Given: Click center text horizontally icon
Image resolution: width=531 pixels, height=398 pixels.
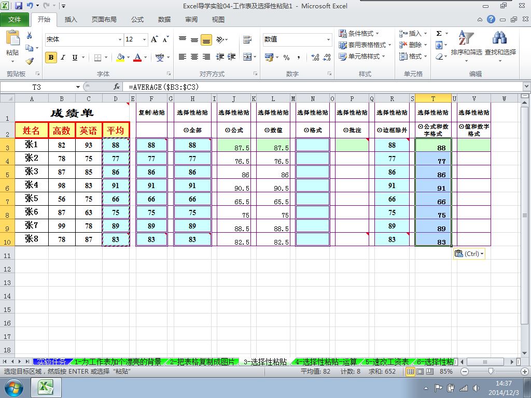Looking at the screenshot, I should [194, 57].
